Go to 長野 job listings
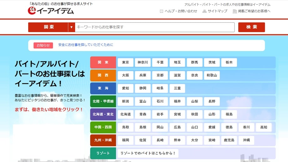 coord(212,101)
